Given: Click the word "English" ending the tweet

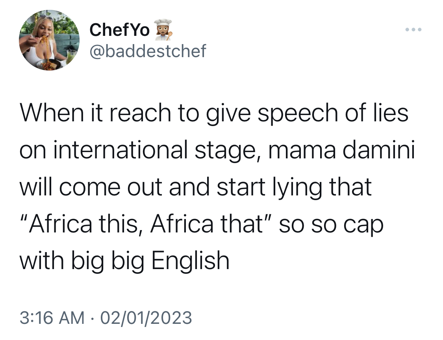Looking at the screenshot, I should tap(191, 262).
